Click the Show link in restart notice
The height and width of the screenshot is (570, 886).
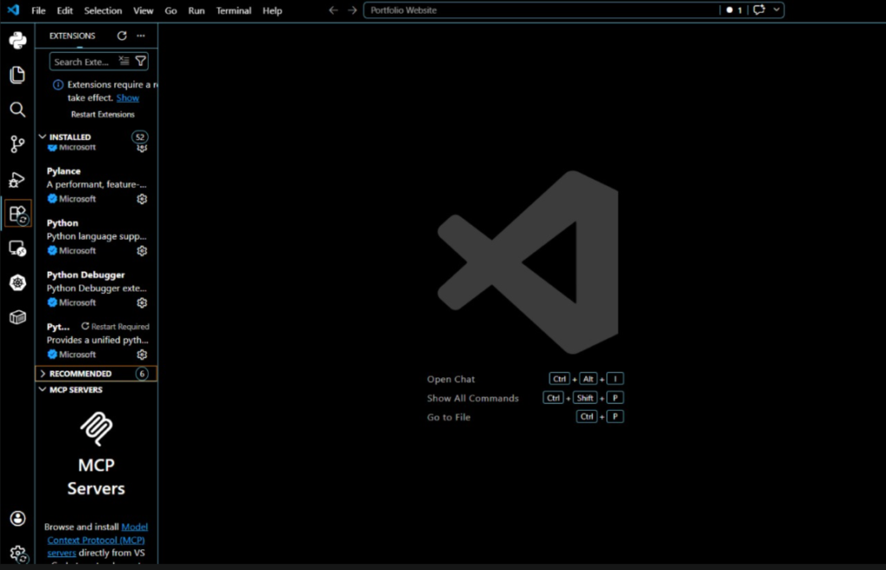click(x=128, y=98)
